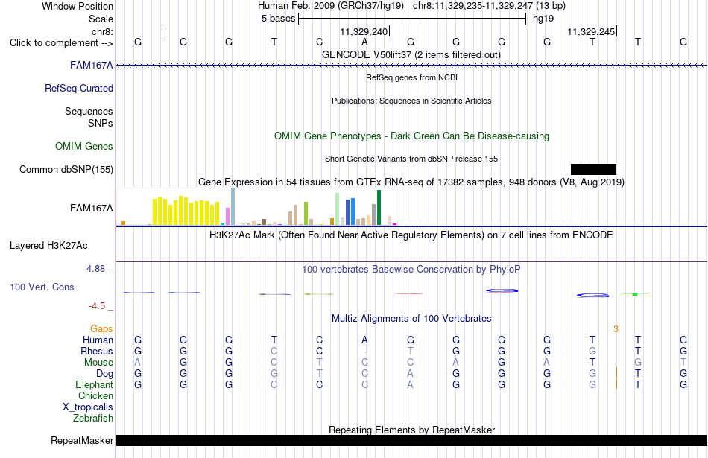Click the orange Gaps label
This screenshot has width=708, height=458.
[101, 329]
